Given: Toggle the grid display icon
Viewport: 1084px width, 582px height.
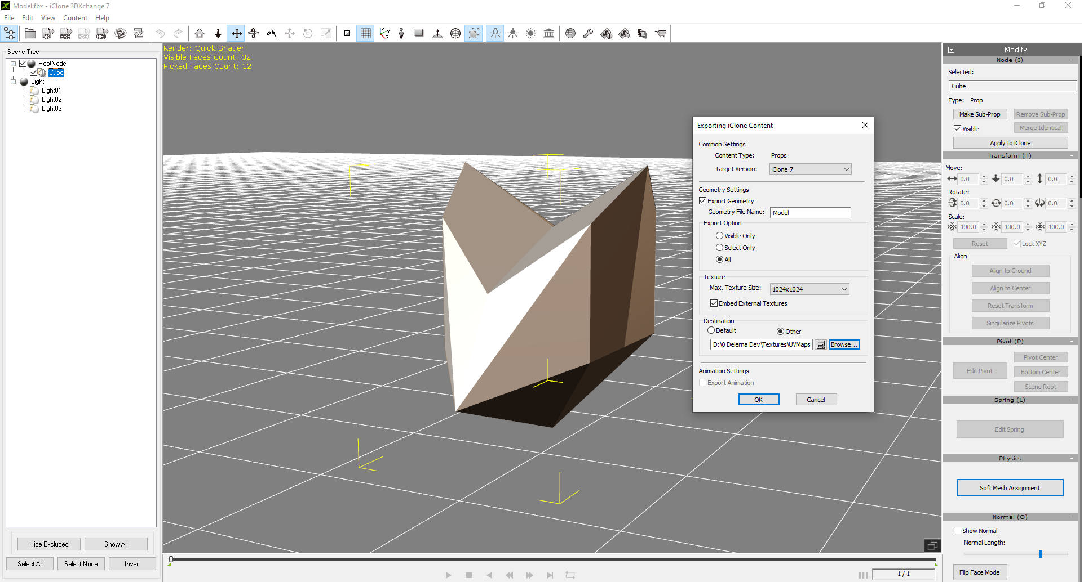Looking at the screenshot, I should (x=365, y=34).
